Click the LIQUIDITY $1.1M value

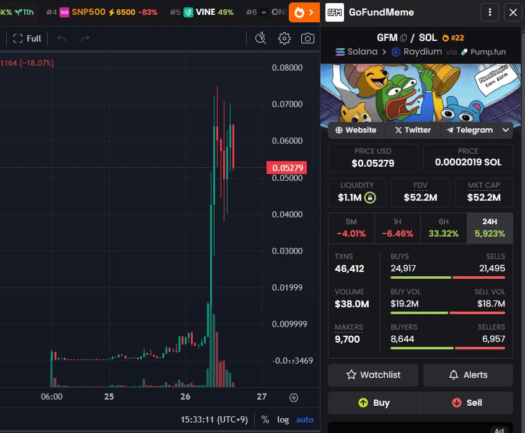[350, 198]
